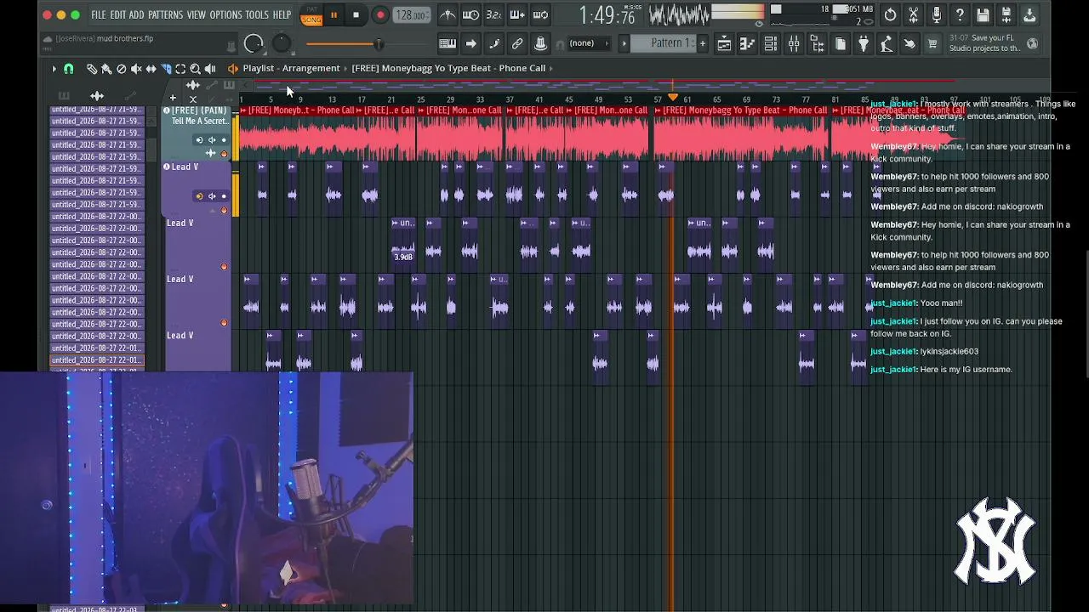This screenshot has height=612, width=1089.
Task: Toggle the playlist magnet snap
Action: coord(69,69)
